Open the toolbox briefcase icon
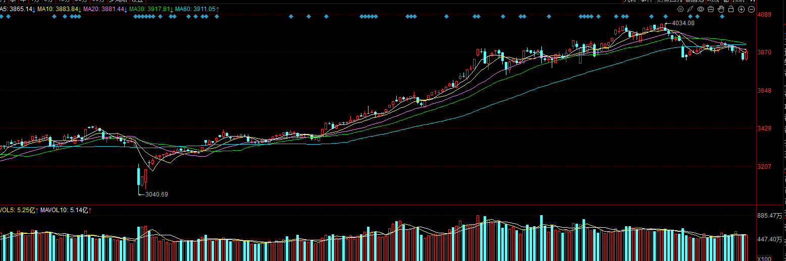The height and width of the screenshot is (261, 786). (x=711, y=9)
